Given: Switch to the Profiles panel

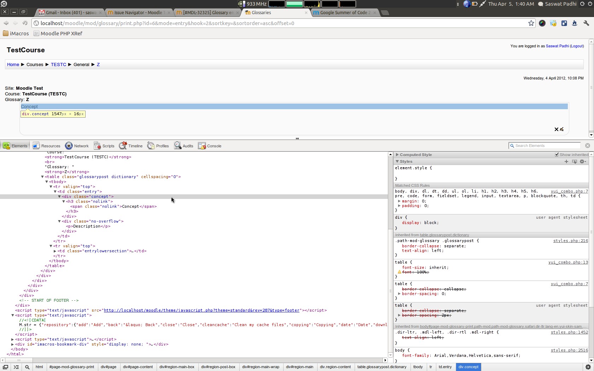Looking at the screenshot, I should 158,146.
